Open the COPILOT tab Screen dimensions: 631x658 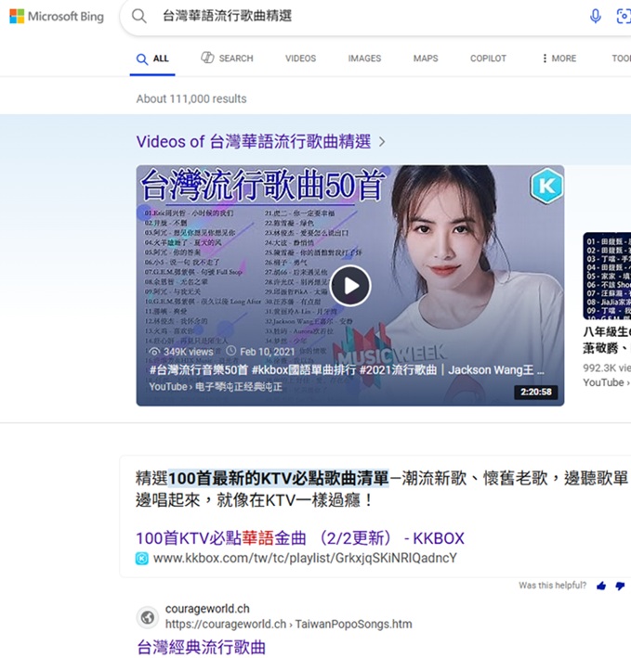(x=488, y=58)
